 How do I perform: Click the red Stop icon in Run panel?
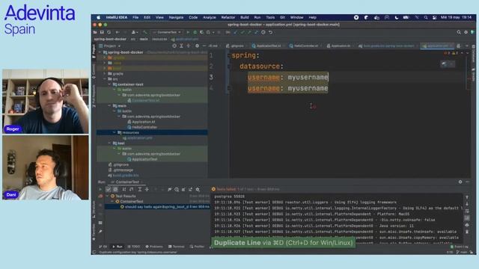coord(100,197)
